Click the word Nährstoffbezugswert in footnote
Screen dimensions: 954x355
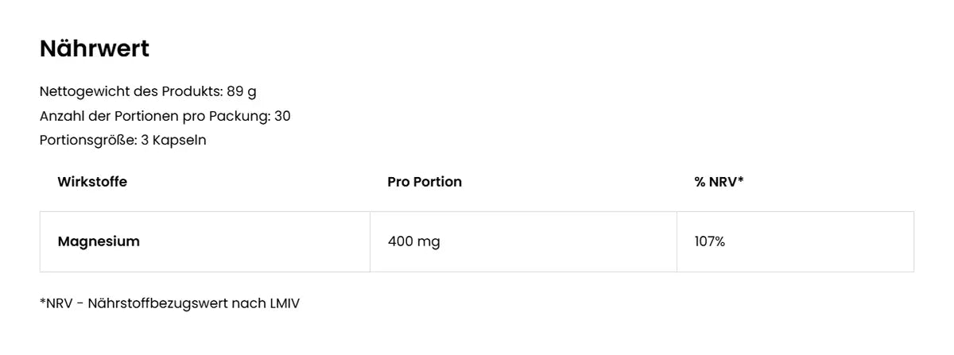157,303
